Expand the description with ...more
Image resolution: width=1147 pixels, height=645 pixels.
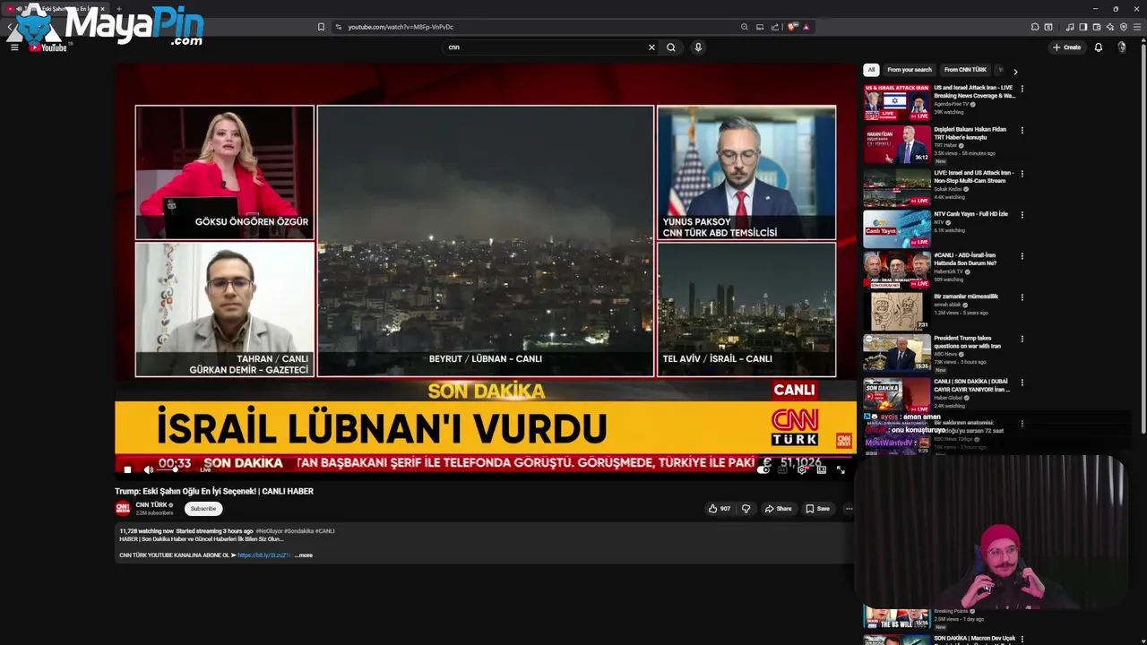(304, 555)
